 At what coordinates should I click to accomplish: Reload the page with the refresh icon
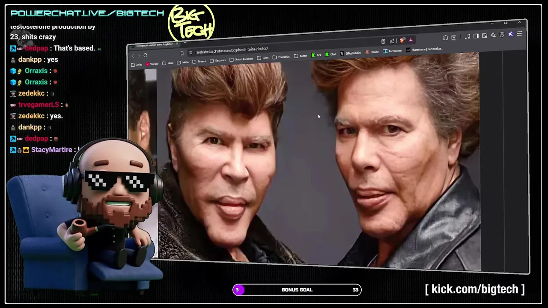[x=146, y=55]
